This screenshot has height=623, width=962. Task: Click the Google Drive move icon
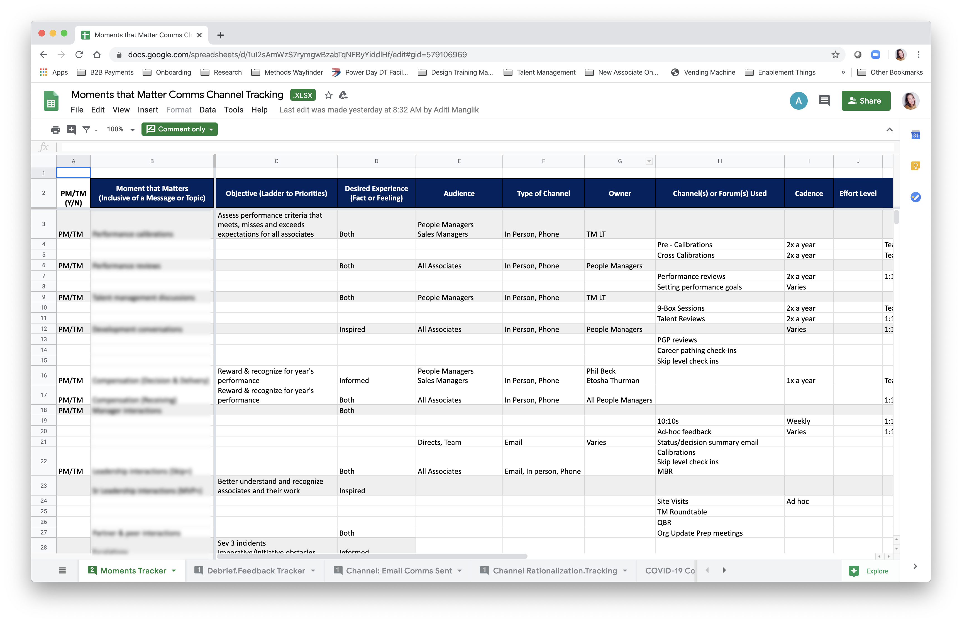[343, 95]
